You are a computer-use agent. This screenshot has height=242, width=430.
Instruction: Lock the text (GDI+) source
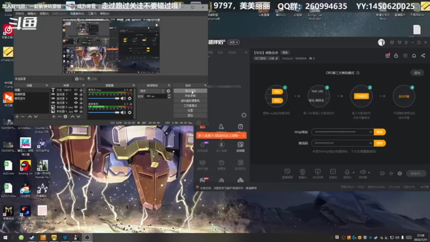pos(81,90)
